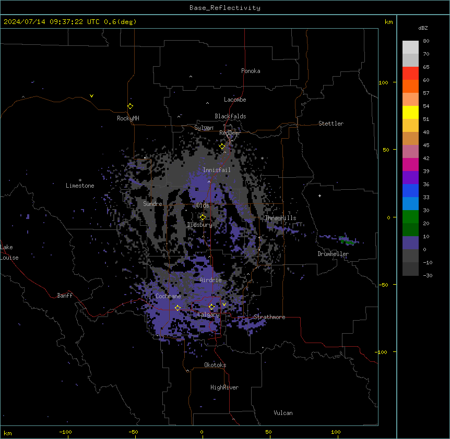The image size is (450, 439).
Task: Click the orange 60-57 dBZ legend swatch
Action: [x=410, y=86]
